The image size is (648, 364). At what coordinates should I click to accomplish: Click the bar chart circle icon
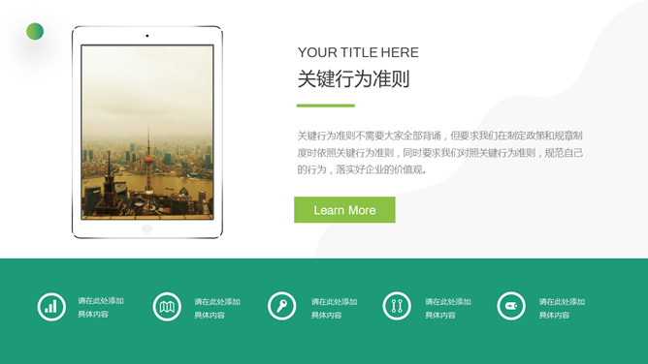click(51, 307)
